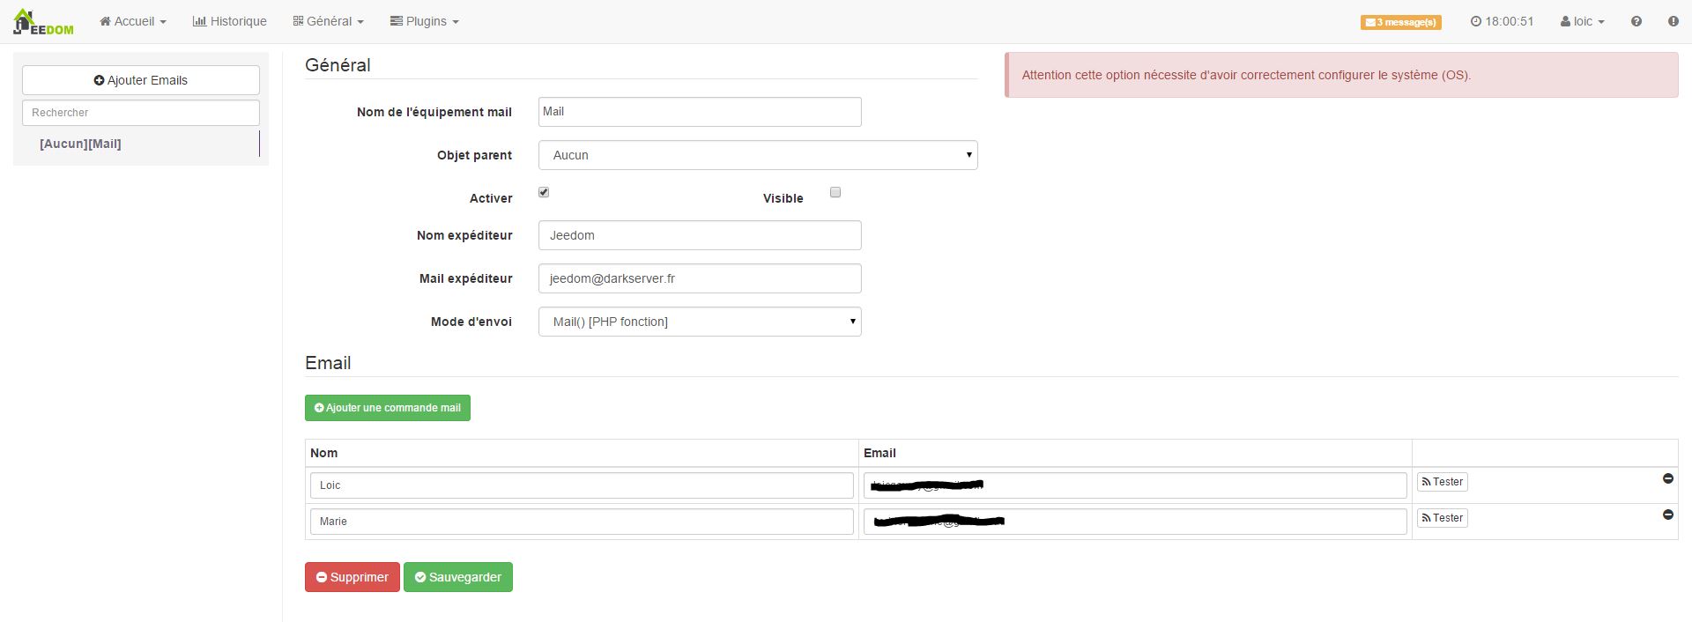1692x622 pixels.
Task: Focus the Rechercher search field
Action: click(x=141, y=113)
